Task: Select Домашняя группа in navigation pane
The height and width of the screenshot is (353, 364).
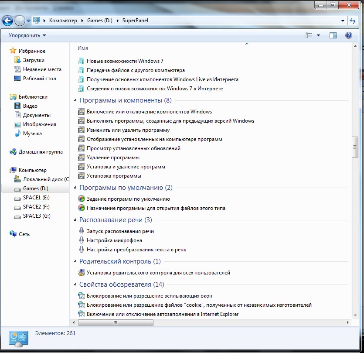Action: 41,152
